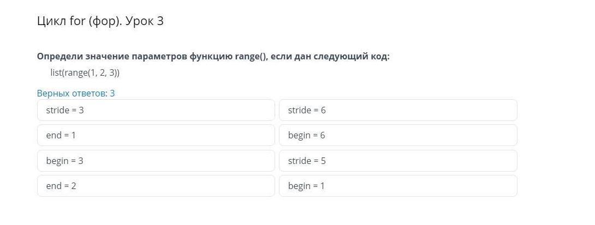
Task: Pick the "stride = 5" option
Action: tap(397, 161)
